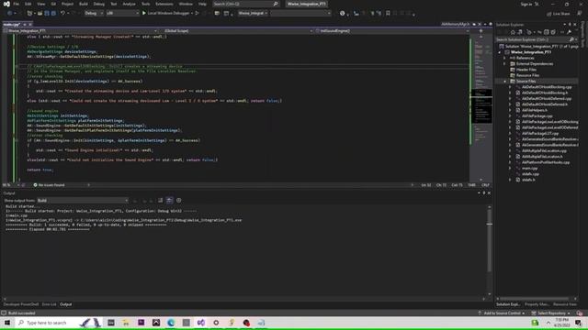Open the Help menu

click(x=202, y=4)
